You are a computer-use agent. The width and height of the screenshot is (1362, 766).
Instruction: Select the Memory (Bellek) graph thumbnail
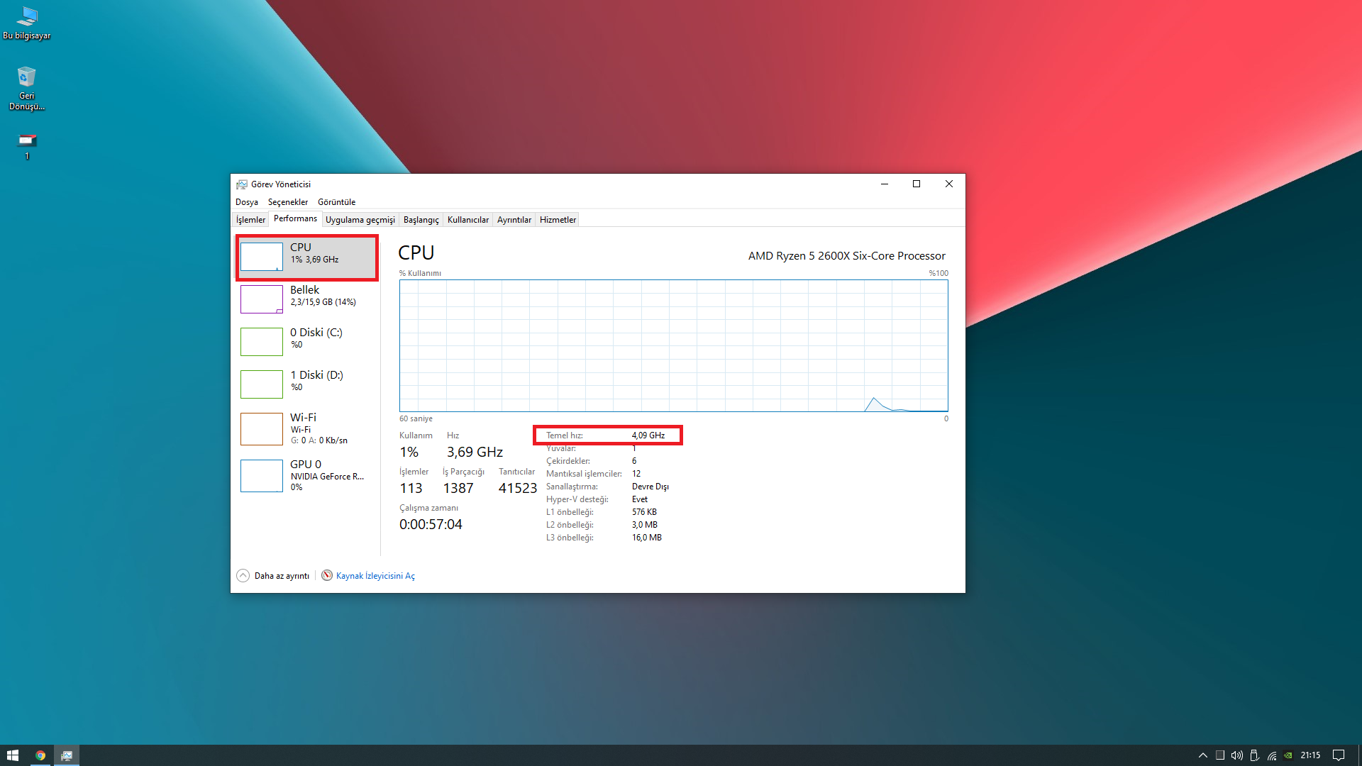261,299
